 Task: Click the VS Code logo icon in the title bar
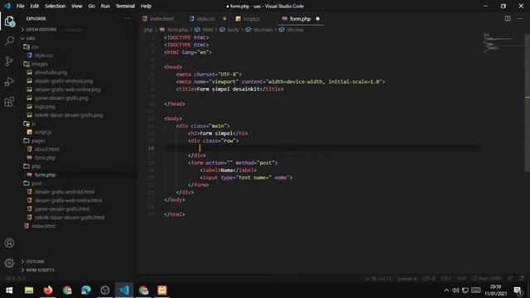(x=7, y=6)
